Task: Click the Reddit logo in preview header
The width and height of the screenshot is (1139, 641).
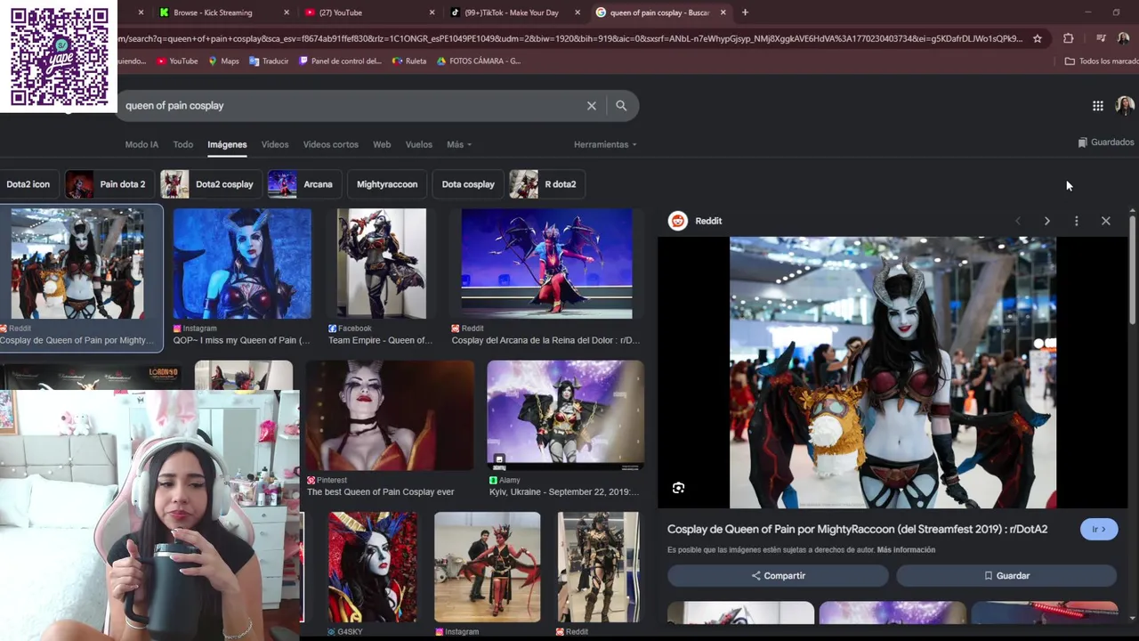Action: [x=678, y=221]
